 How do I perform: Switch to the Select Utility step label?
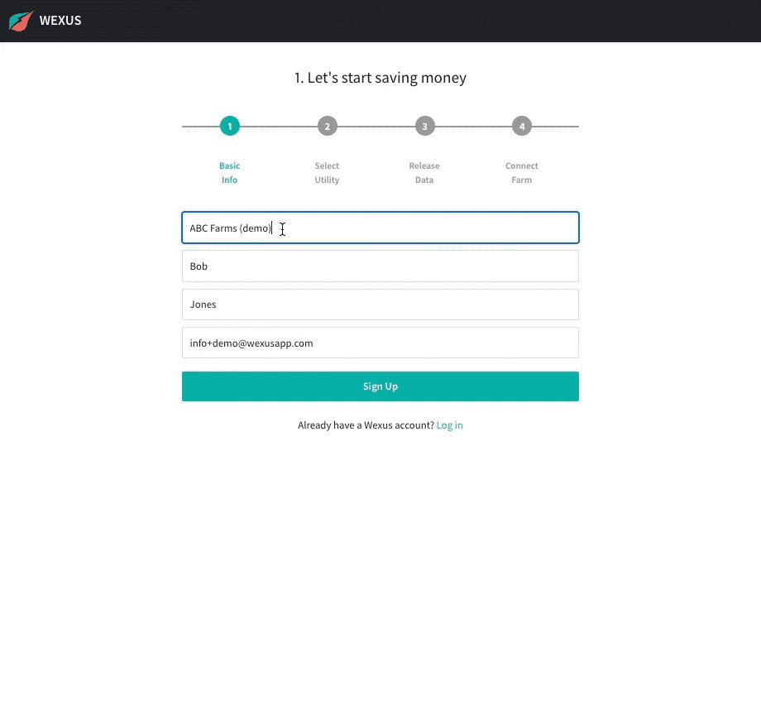point(327,173)
